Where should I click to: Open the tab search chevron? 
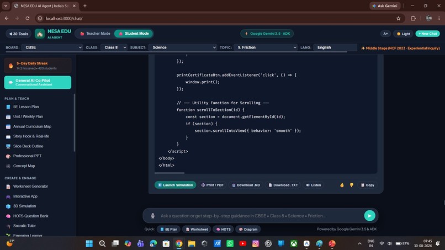pos(6,6)
